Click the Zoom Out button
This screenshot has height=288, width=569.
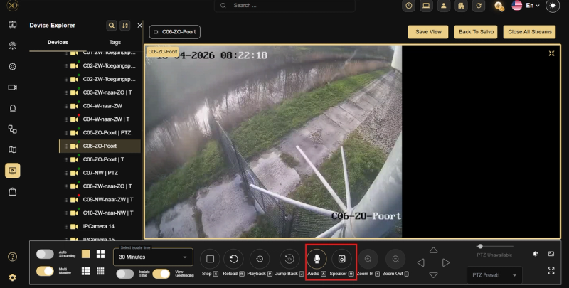click(395, 259)
